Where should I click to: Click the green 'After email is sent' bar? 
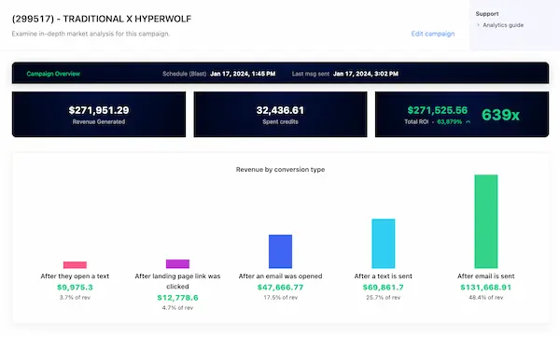coord(485,221)
